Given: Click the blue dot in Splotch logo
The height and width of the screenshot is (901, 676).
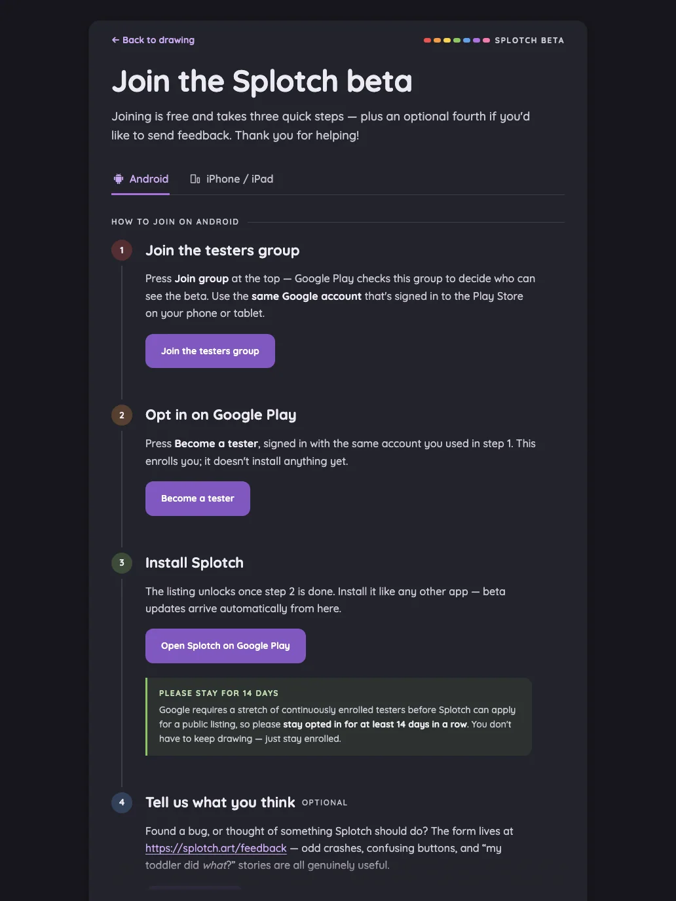Looking at the screenshot, I should (466, 41).
